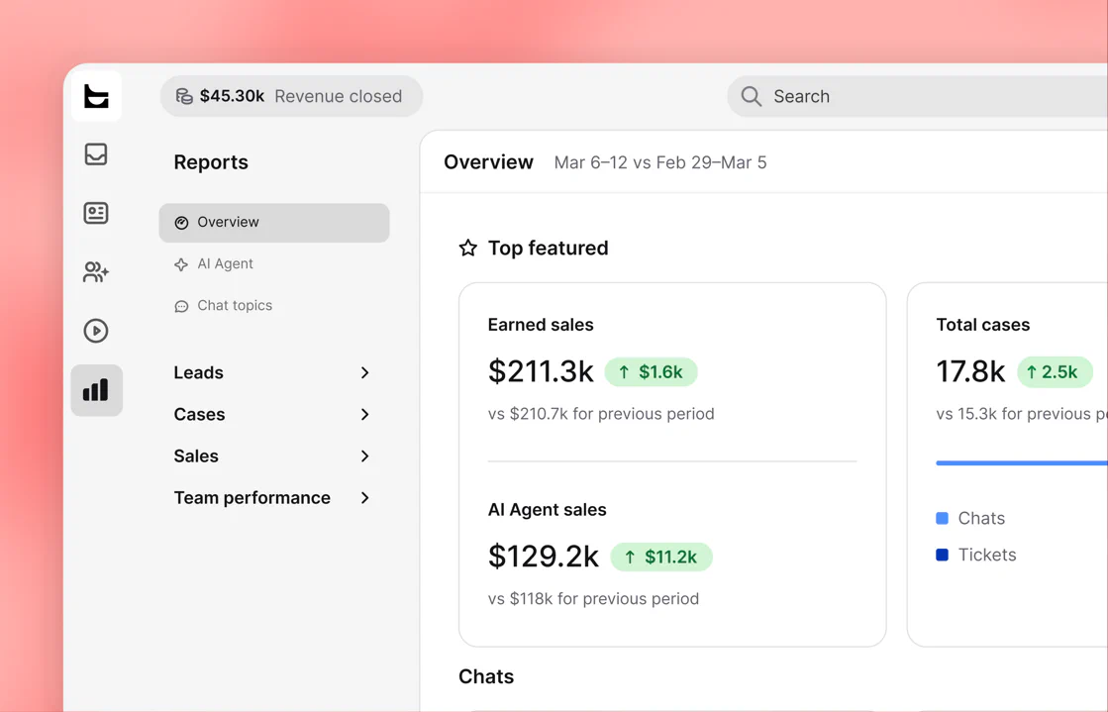Click 'vs $118k for previous period' text
This screenshot has width=1108, height=712.
tap(593, 599)
